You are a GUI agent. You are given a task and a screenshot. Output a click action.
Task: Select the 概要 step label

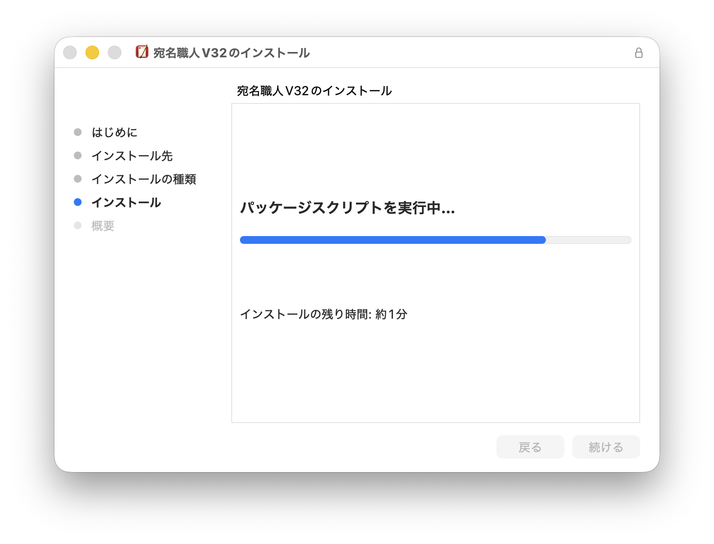(103, 226)
